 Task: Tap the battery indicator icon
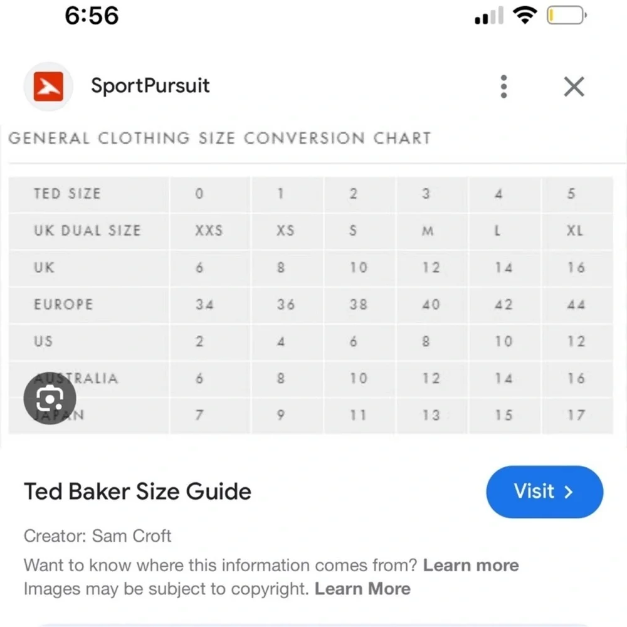point(566,16)
